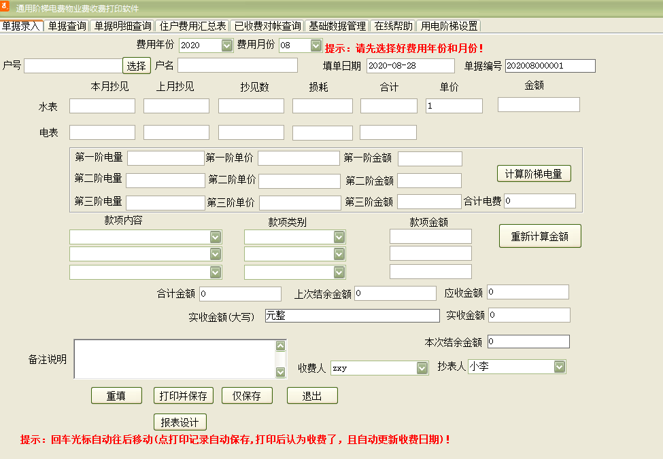Open the 在线帮助 tab
The width and height of the screenshot is (663, 459).
[x=392, y=26]
